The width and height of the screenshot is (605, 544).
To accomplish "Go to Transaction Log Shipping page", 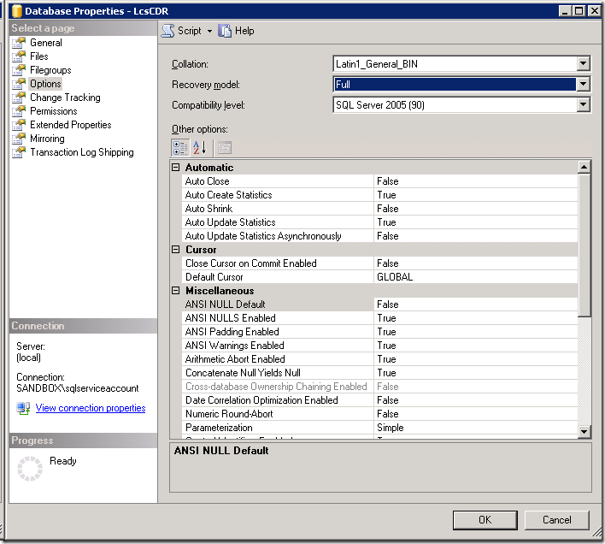I will point(81,152).
